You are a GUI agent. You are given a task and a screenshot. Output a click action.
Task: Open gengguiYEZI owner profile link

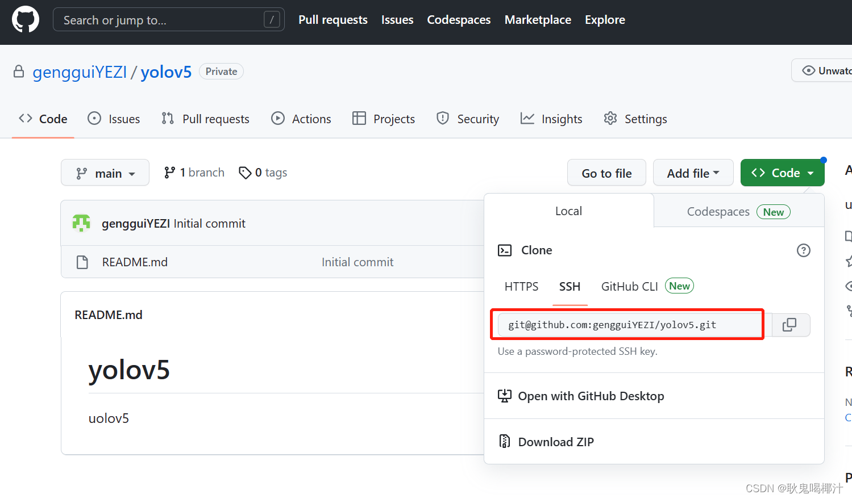[80, 72]
